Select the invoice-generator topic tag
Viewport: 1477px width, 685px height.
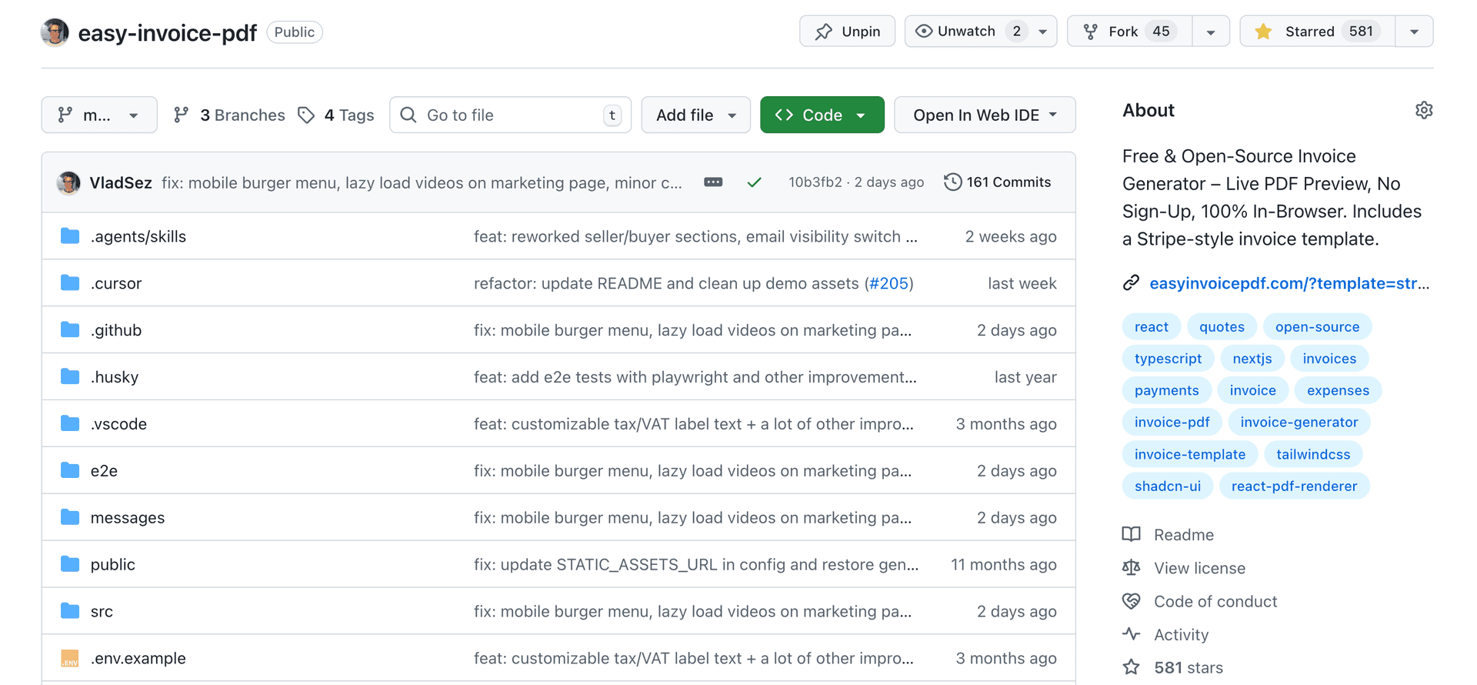point(1299,422)
